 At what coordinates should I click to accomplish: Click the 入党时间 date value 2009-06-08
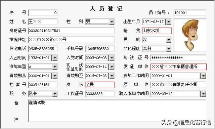[96, 58]
